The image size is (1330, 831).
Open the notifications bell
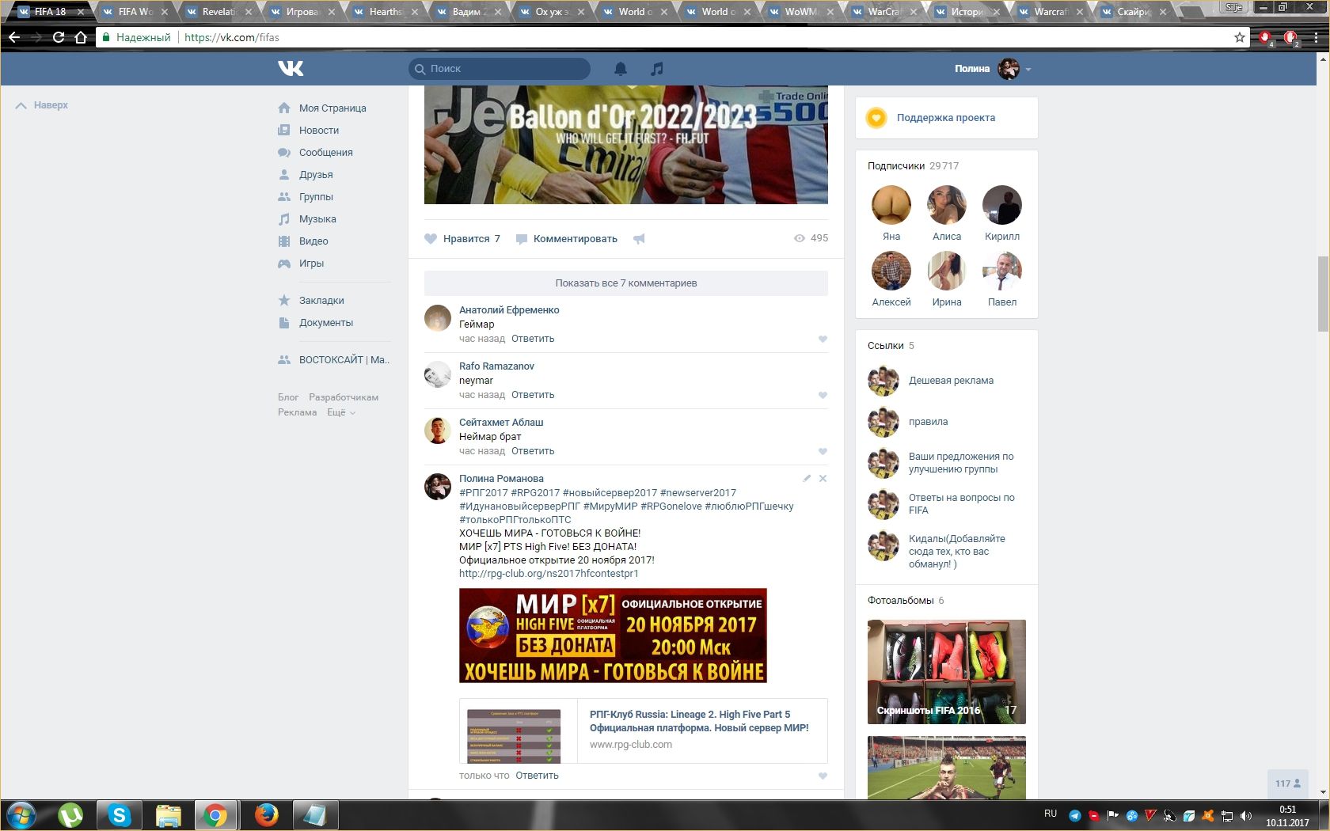click(x=621, y=69)
